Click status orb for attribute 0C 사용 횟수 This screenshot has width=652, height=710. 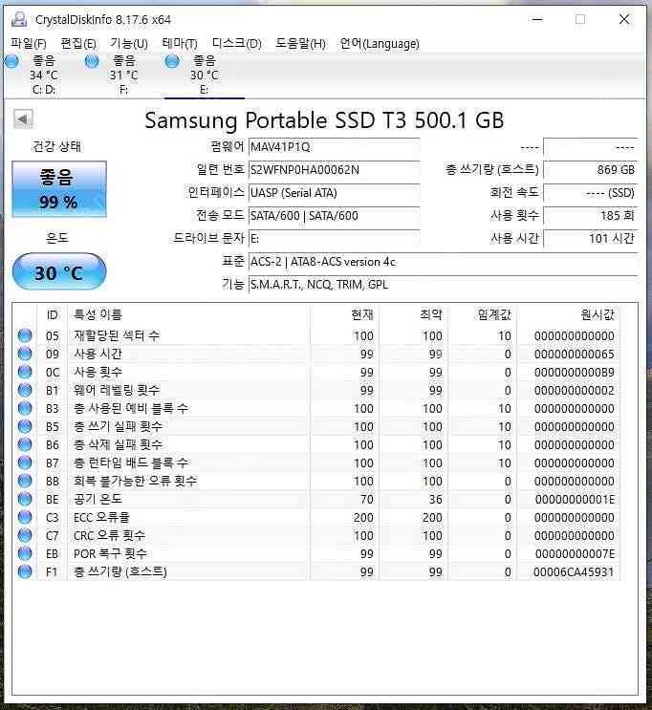tap(25, 372)
